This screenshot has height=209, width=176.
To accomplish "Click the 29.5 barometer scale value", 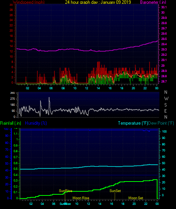I will coord(164,39).
